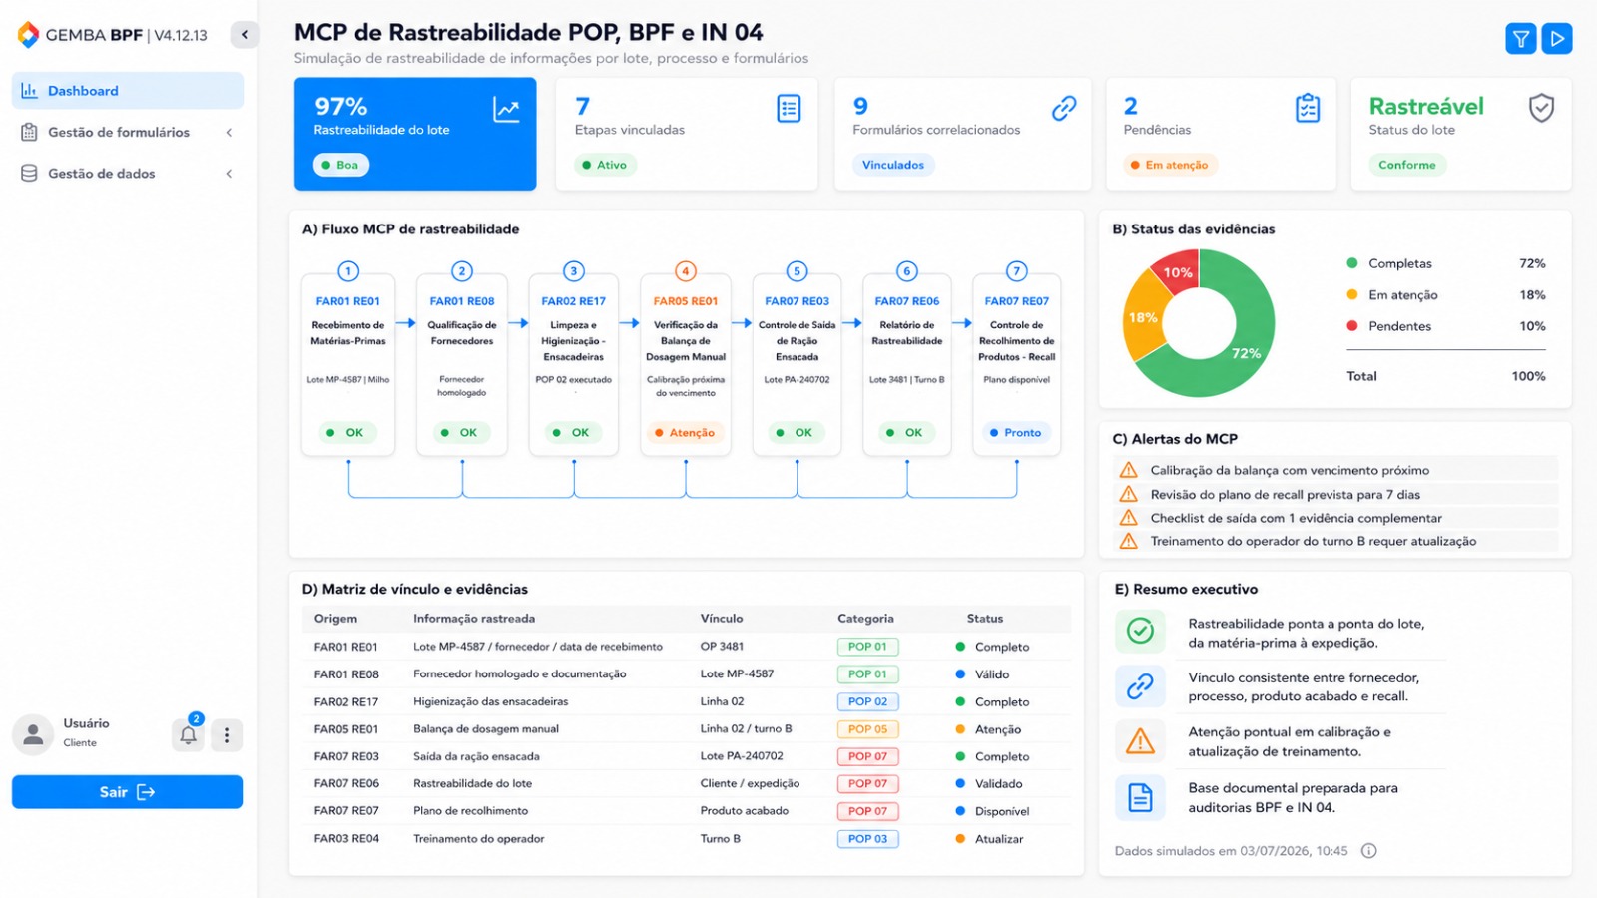Click warning icon for Calibração da balança alert
This screenshot has height=898, width=1597.
[1129, 470]
